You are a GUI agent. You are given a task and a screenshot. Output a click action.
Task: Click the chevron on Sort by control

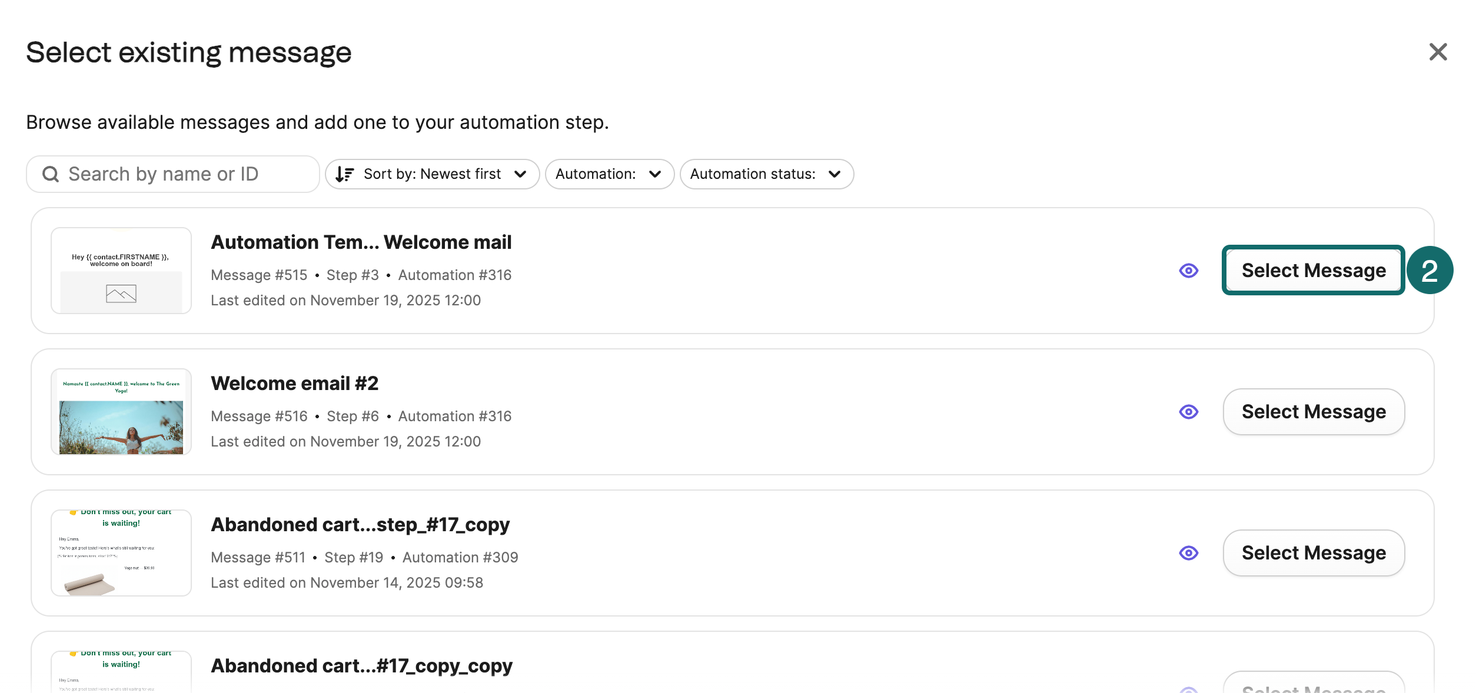point(520,175)
